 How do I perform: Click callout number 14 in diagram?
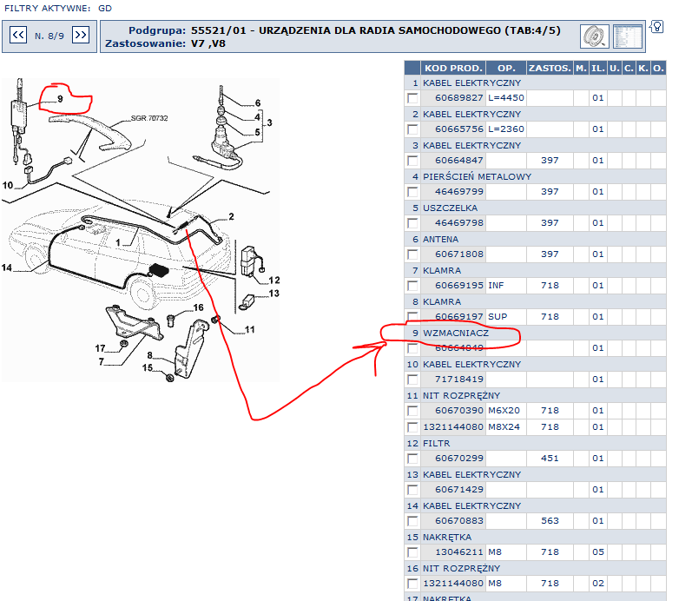[x=7, y=267]
